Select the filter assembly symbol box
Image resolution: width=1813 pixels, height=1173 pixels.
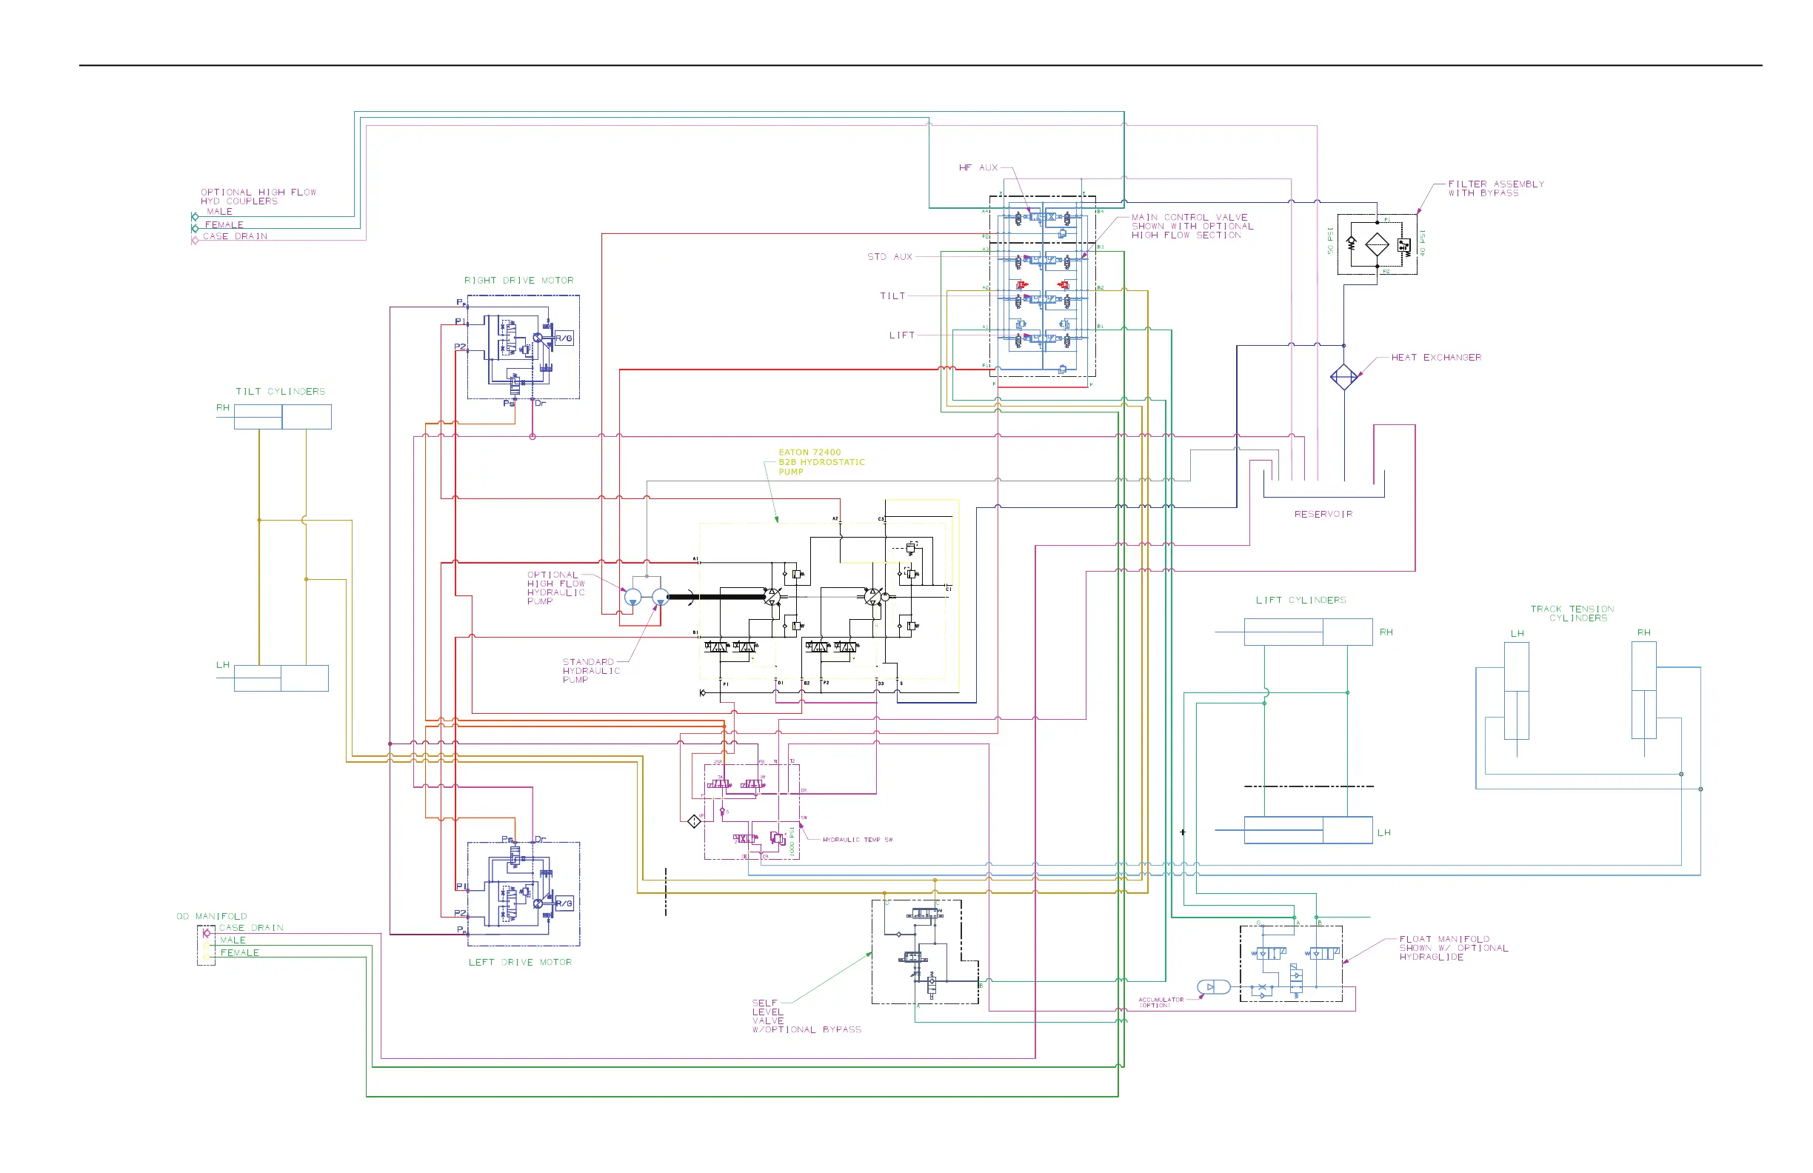(x=1378, y=244)
